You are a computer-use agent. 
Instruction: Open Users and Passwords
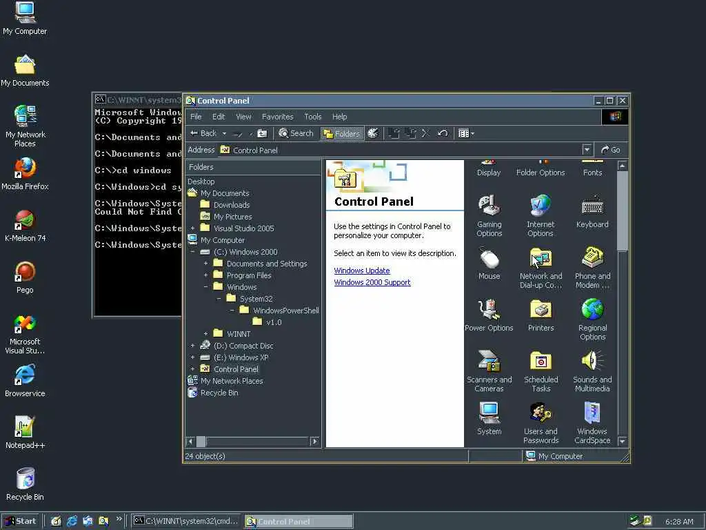tap(541, 423)
